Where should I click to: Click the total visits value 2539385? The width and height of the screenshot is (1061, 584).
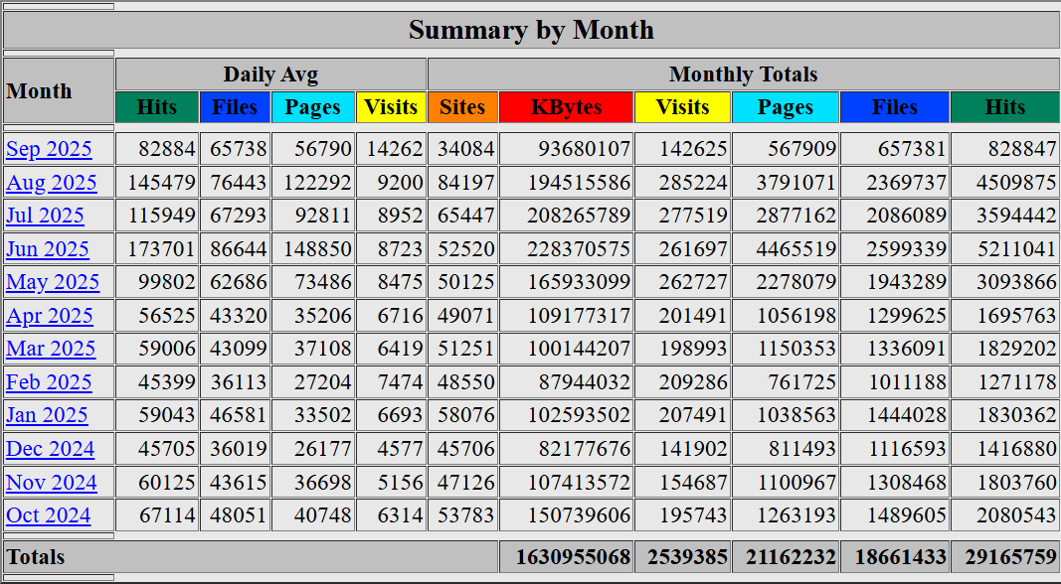(x=687, y=557)
